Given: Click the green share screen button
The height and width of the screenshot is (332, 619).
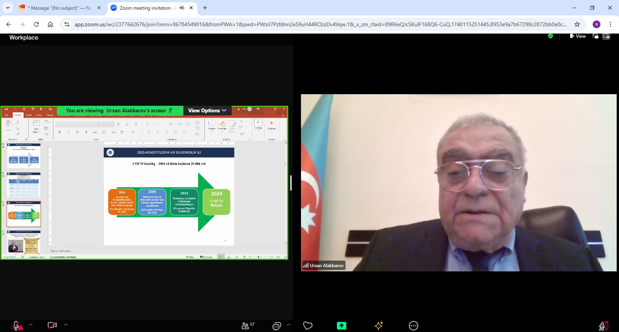Looking at the screenshot, I should click(x=341, y=325).
